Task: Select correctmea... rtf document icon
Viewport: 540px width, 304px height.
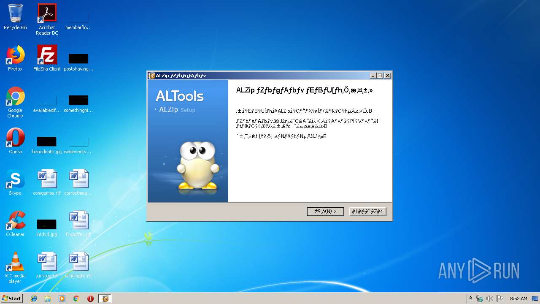Action: [78, 182]
